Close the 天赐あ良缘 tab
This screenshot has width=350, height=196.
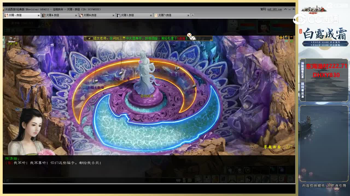(113, 16)
